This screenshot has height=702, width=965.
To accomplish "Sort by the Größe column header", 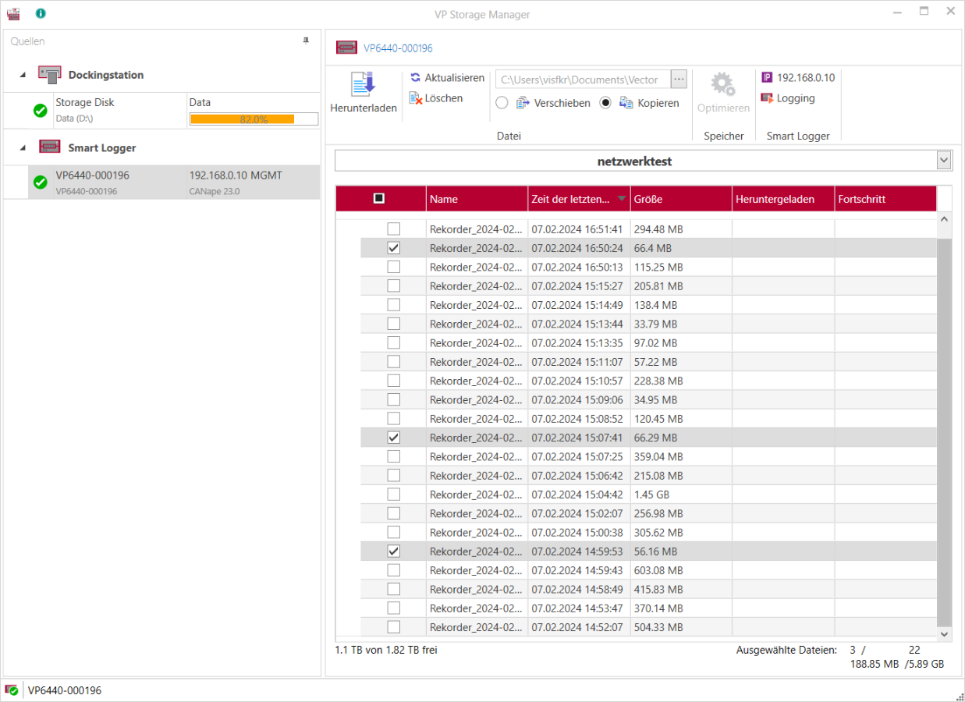I will 681,199.
